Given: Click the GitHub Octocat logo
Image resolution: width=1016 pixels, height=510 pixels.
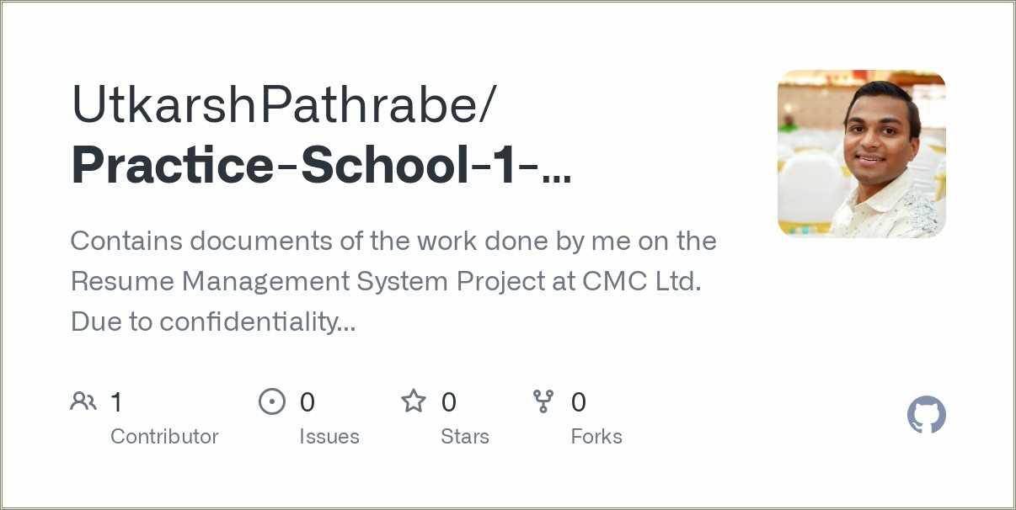Looking at the screenshot, I should coord(926,416).
